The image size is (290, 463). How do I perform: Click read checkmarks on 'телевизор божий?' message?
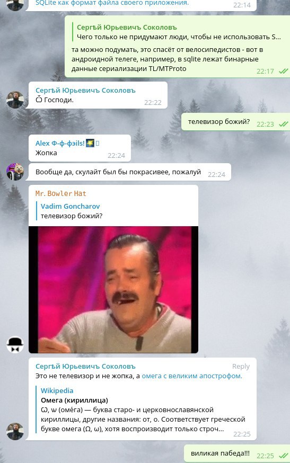[x=283, y=124]
